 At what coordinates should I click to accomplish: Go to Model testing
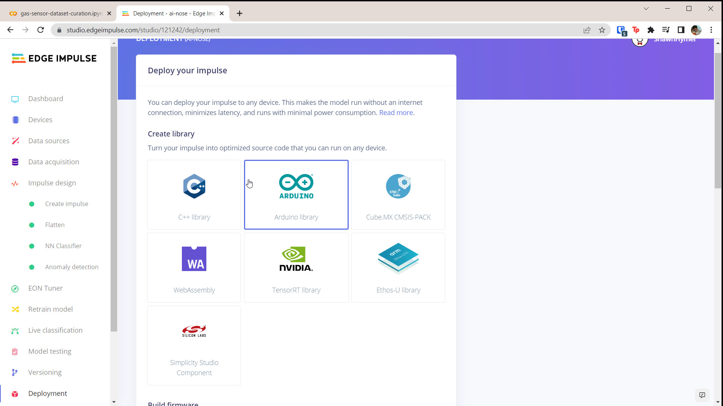(49, 351)
